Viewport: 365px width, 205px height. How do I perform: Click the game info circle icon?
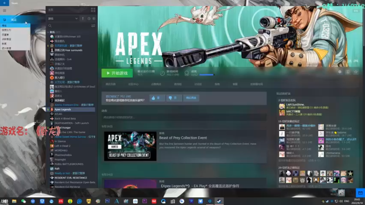[x=348, y=72]
